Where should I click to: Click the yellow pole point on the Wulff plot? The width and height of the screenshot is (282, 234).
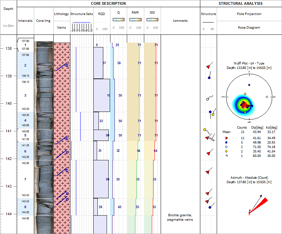click(245, 93)
